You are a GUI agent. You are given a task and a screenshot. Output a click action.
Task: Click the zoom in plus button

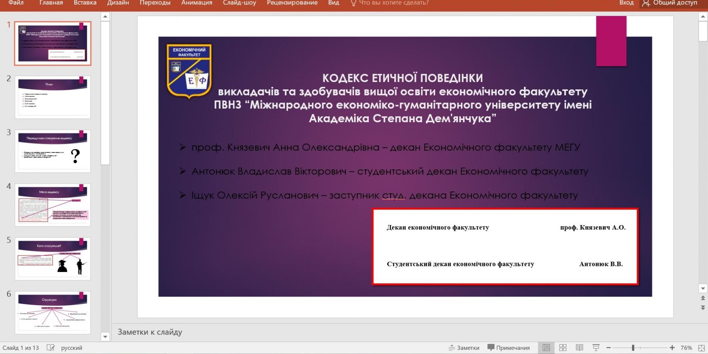(672, 348)
